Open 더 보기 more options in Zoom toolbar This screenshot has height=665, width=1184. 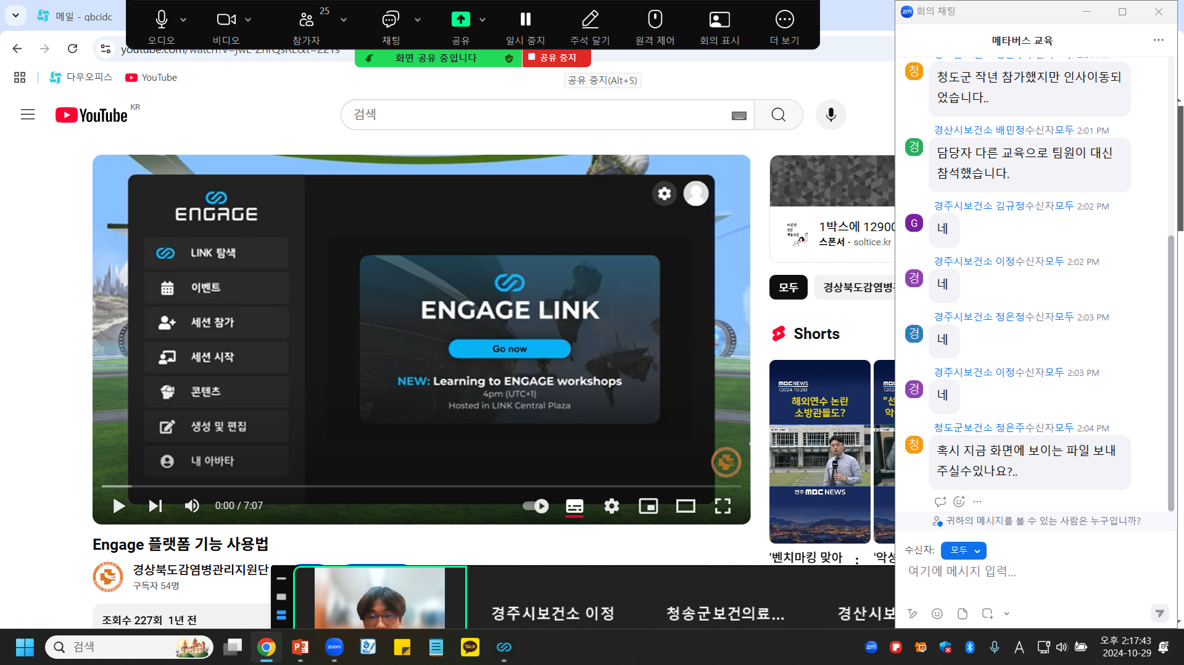pyautogui.click(x=784, y=25)
